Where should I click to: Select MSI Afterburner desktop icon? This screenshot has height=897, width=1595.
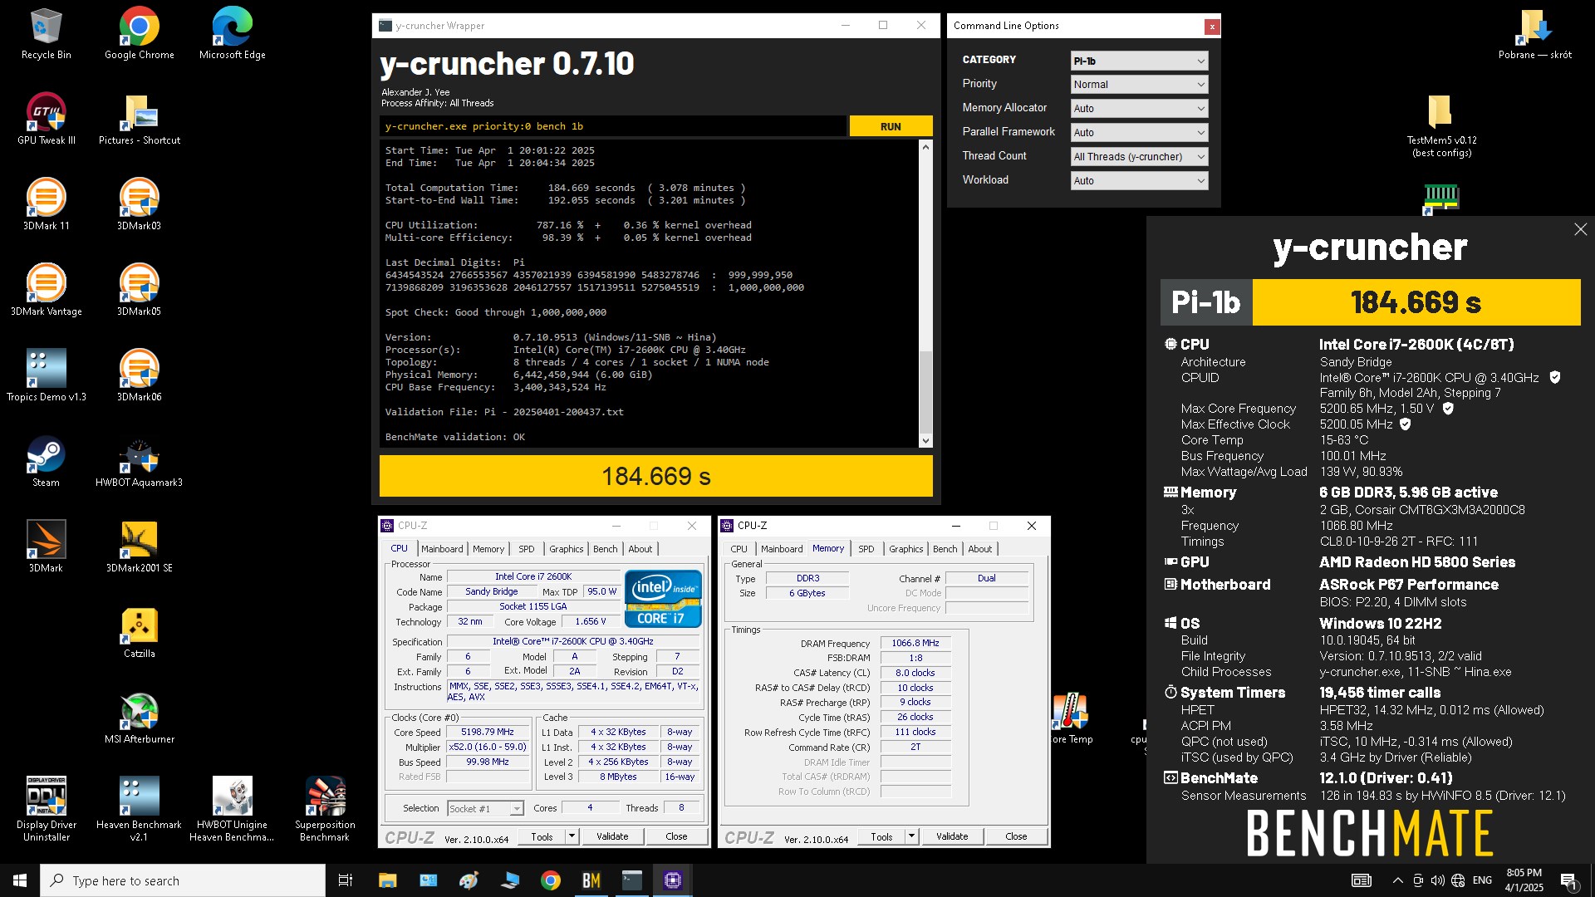[x=139, y=718]
